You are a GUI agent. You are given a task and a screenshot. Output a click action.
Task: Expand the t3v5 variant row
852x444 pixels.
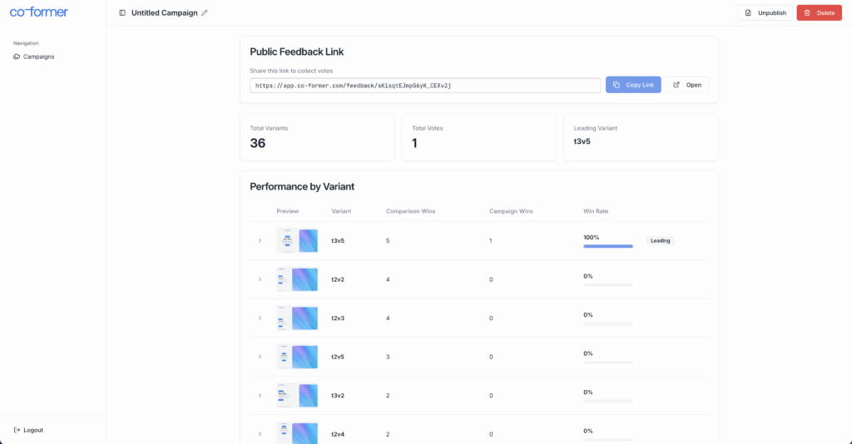260,240
